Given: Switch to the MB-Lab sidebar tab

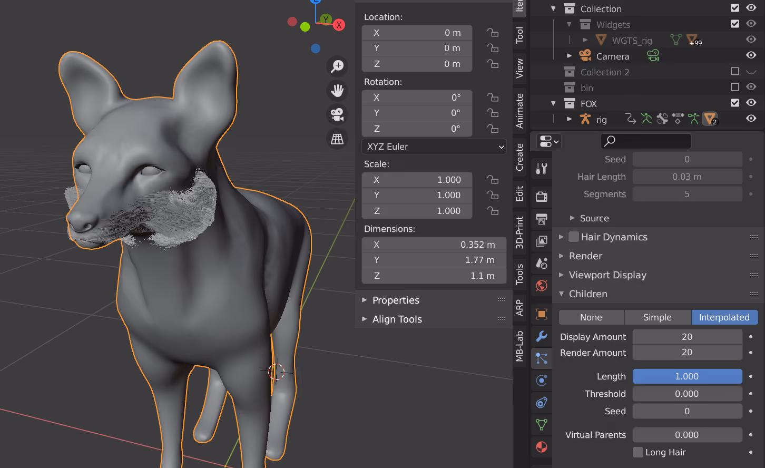Looking at the screenshot, I should coord(519,346).
